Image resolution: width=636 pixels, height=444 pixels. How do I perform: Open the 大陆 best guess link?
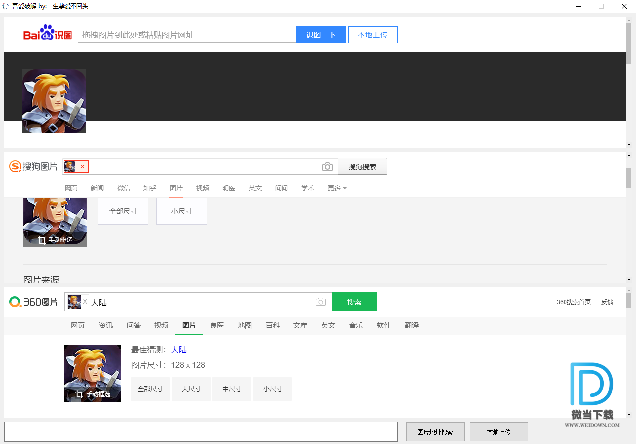point(179,350)
